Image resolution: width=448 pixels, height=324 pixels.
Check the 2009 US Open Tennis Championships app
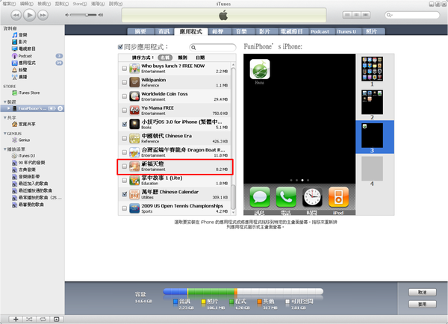click(x=124, y=208)
